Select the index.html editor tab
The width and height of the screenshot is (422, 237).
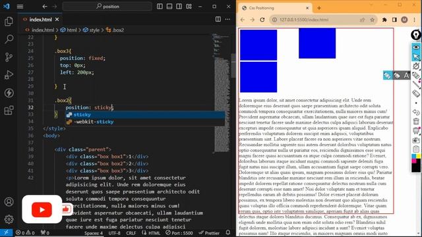(x=40, y=19)
